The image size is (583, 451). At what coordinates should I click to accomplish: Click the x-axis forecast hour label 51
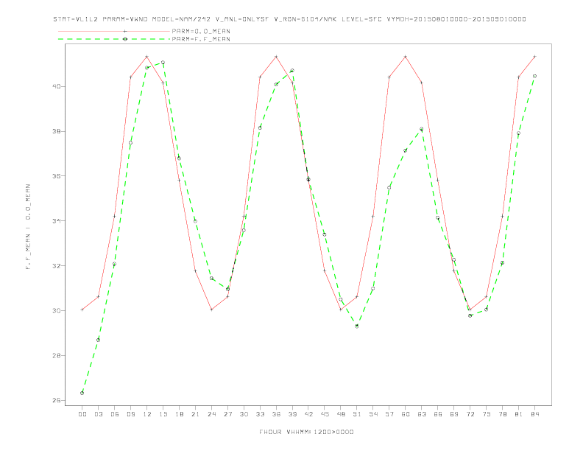357,414
